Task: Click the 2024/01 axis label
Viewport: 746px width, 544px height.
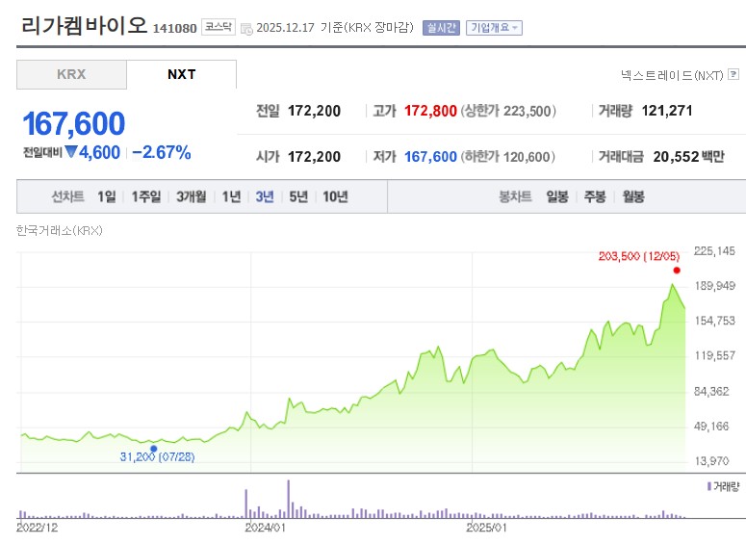Action: click(265, 528)
